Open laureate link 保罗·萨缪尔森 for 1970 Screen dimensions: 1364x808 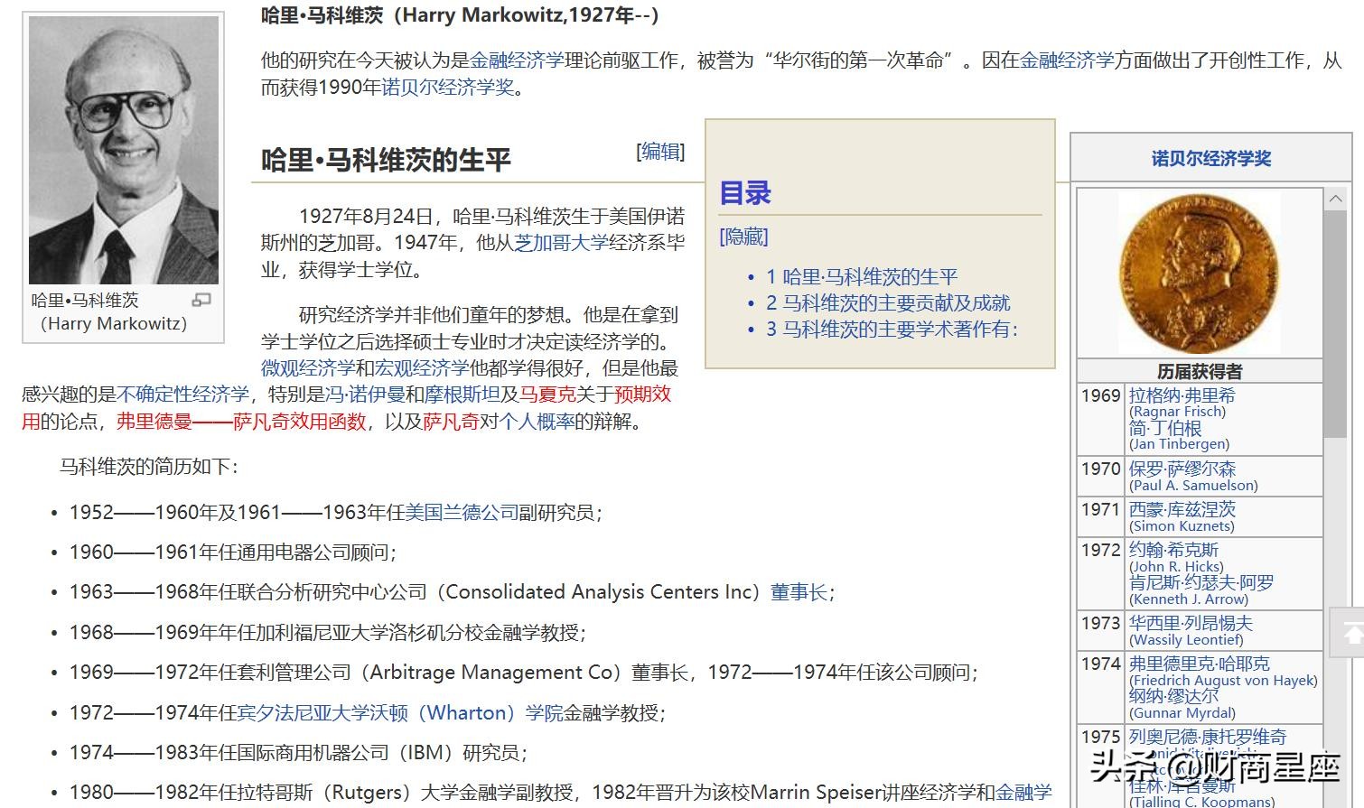(1182, 469)
